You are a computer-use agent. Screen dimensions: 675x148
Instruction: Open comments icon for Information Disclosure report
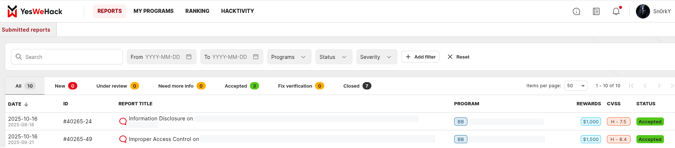coord(123,121)
